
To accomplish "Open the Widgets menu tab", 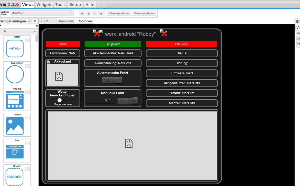I will [44, 5].
